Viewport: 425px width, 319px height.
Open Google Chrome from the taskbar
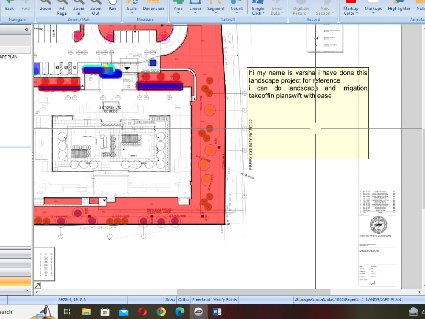(161, 312)
